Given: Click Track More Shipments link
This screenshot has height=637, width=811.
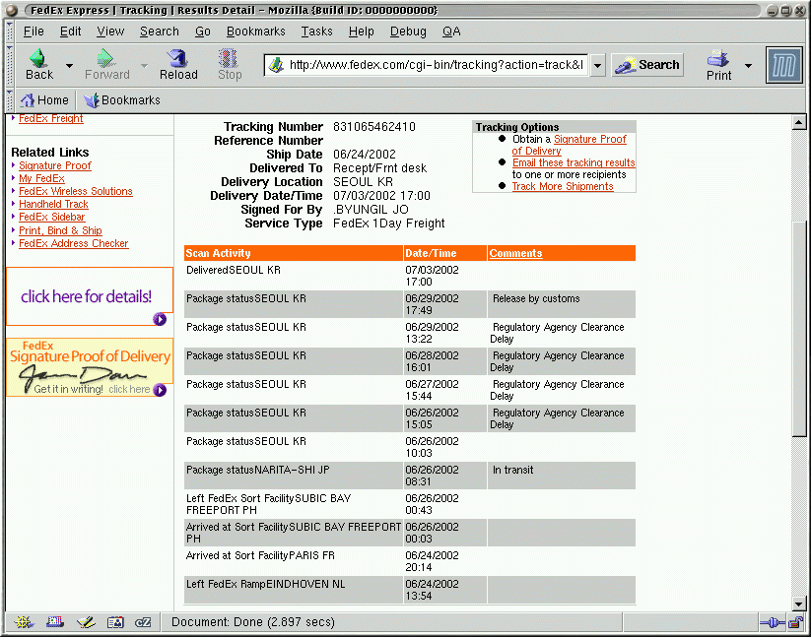Looking at the screenshot, I should (563, 186).
